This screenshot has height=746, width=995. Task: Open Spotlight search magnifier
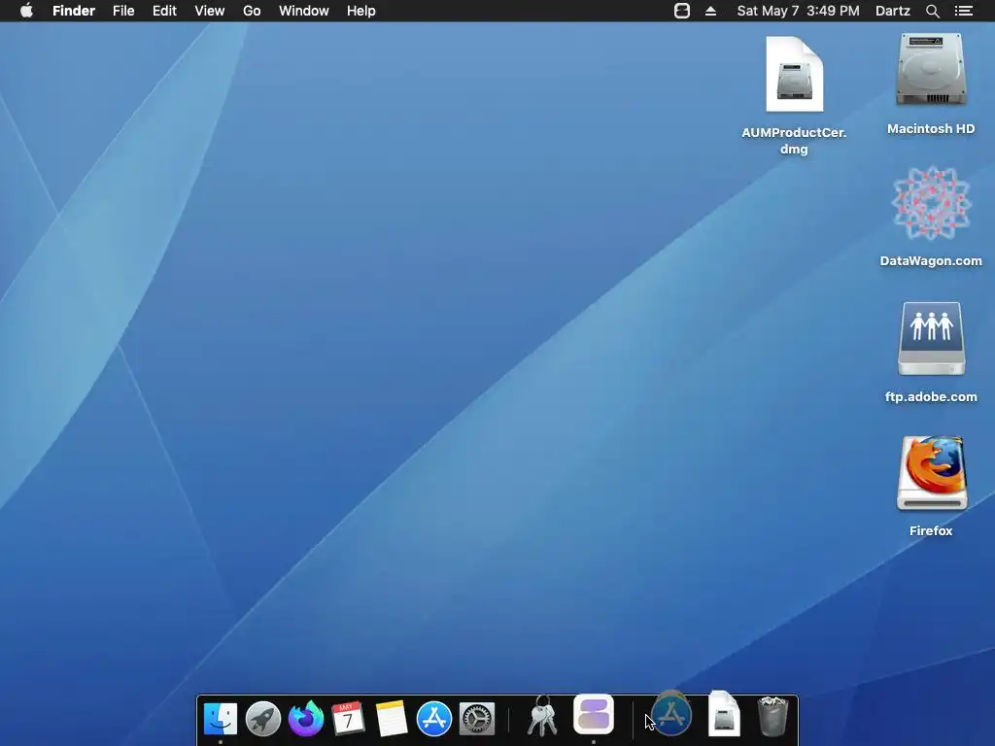(x=932, y=11)
